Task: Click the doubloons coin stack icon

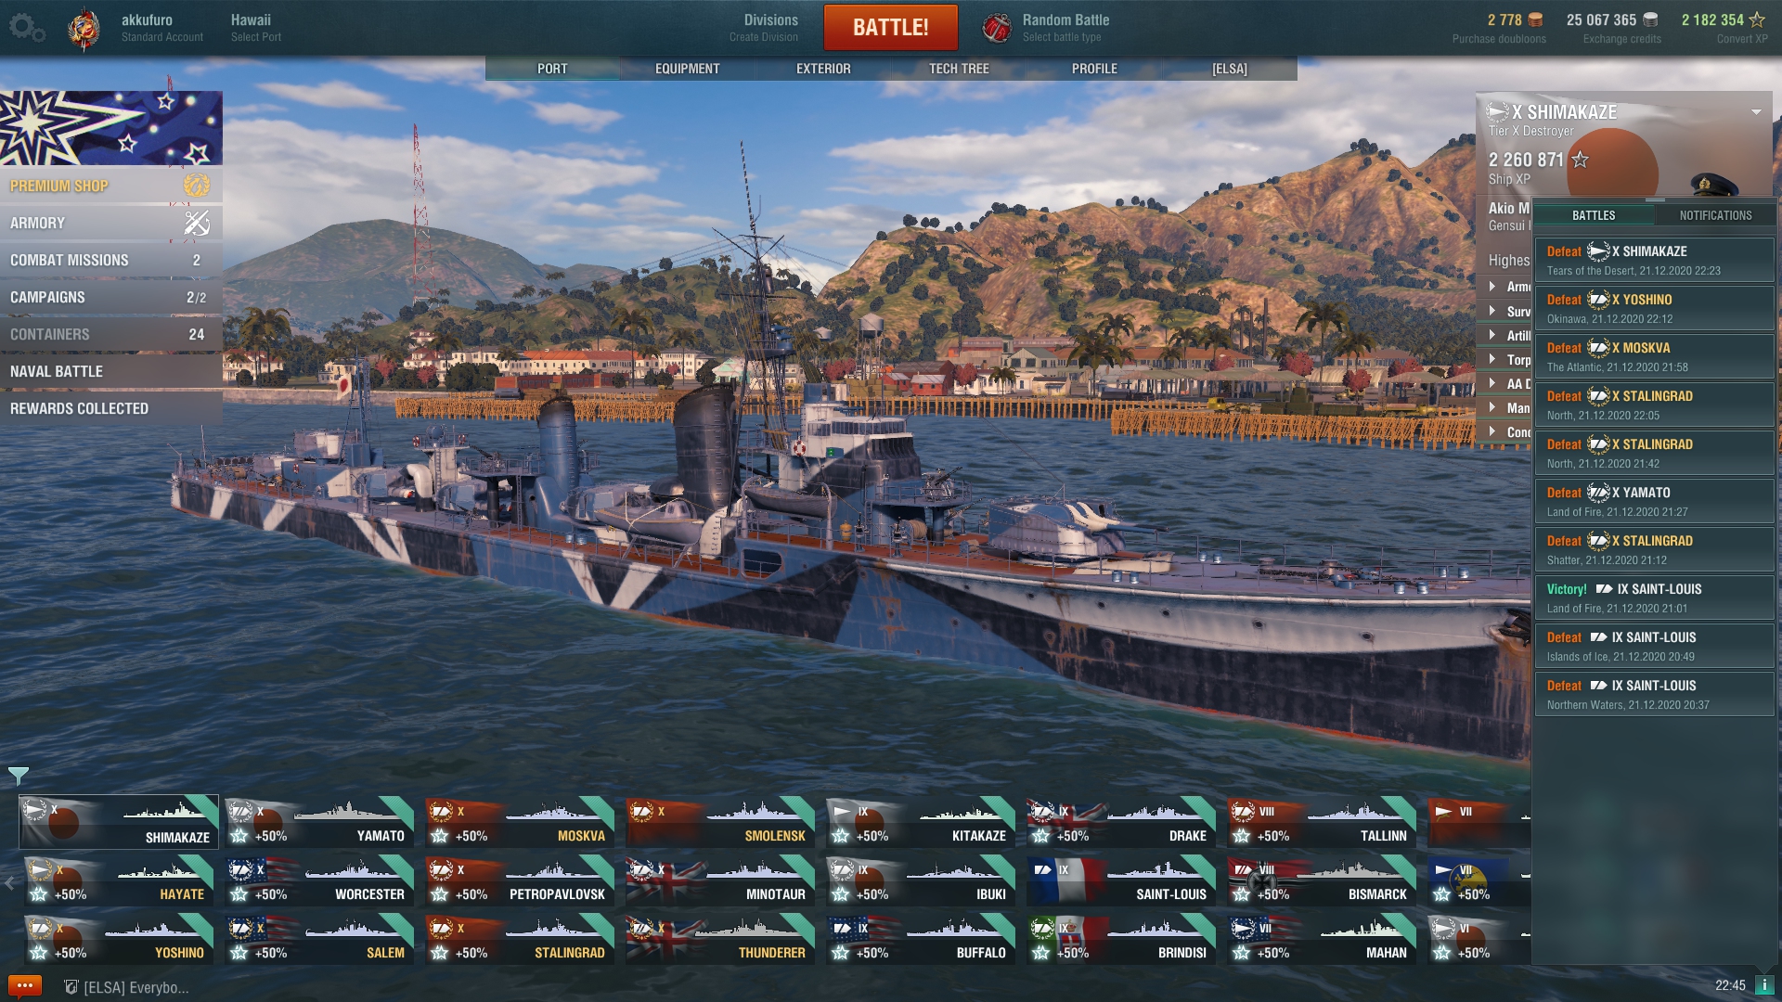Action: pos(1536,19)
